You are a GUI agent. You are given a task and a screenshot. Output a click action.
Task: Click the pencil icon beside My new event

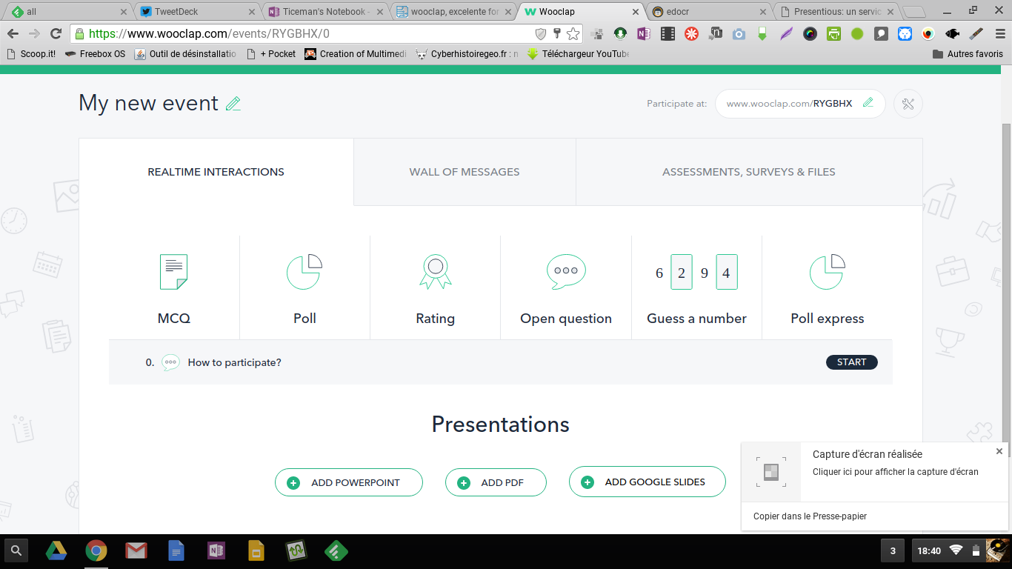tap(233, 104)
